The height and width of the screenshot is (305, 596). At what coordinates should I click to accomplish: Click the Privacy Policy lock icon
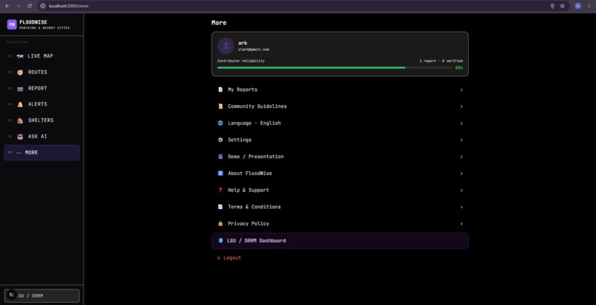(220, 223)
